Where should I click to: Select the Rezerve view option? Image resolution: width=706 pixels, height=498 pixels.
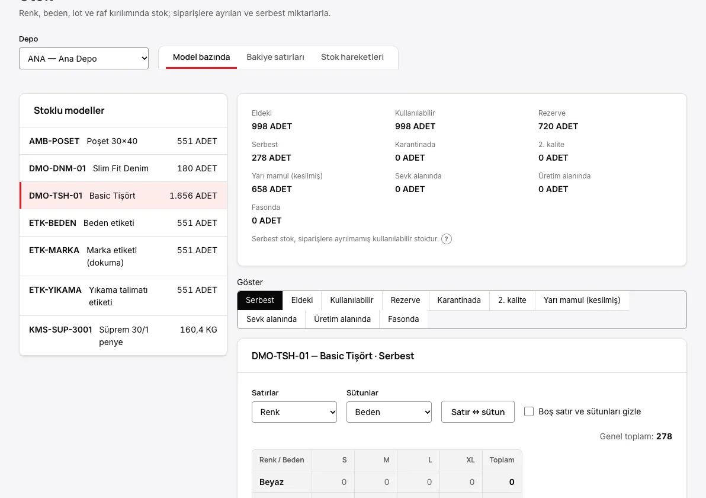[405, 301]
